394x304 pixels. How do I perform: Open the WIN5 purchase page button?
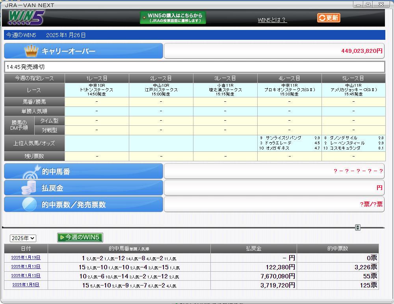pyautogui.click(x=173, y=18)
